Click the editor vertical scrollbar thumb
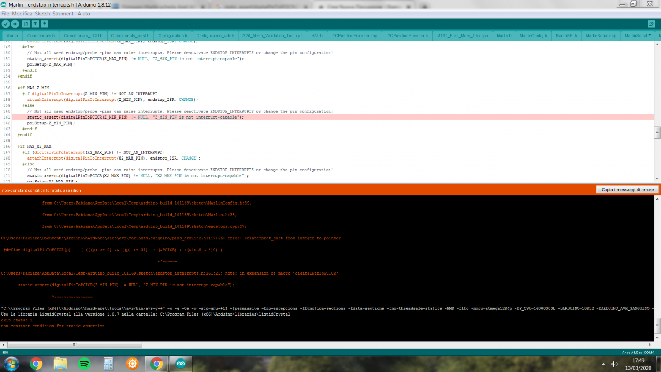The width and height of the screenshot is (661, 372). tap(657, 132)
